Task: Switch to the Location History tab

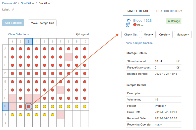Action: (168, 11)
